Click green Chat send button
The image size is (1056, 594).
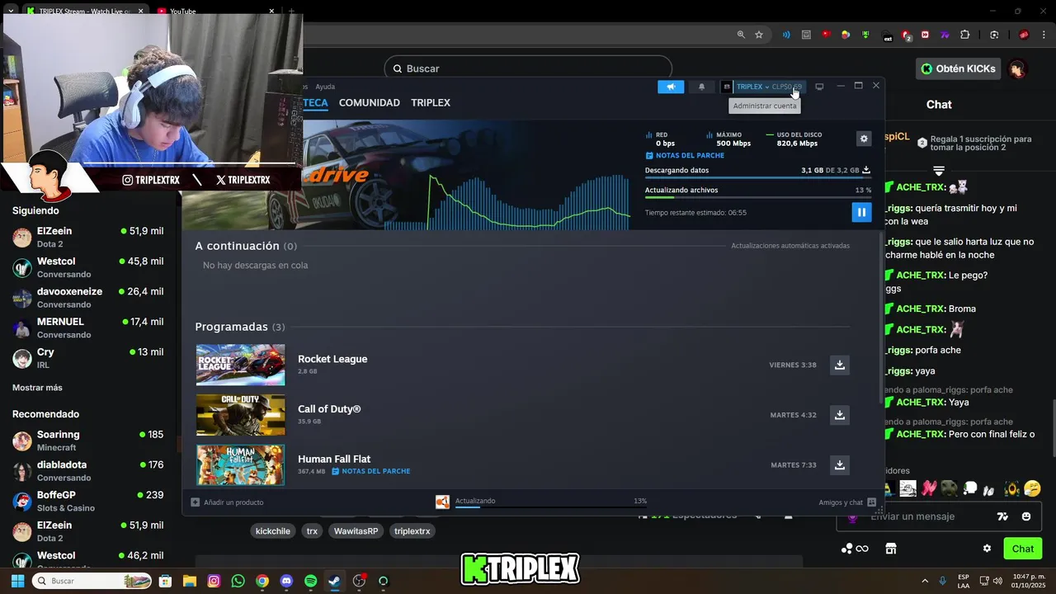[x=1023, y=549]
